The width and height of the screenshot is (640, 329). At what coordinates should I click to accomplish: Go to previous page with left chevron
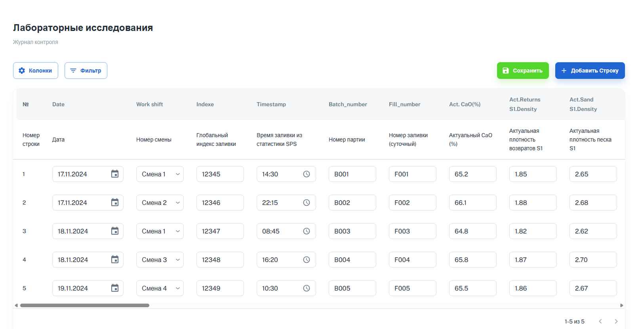point(600,321)
